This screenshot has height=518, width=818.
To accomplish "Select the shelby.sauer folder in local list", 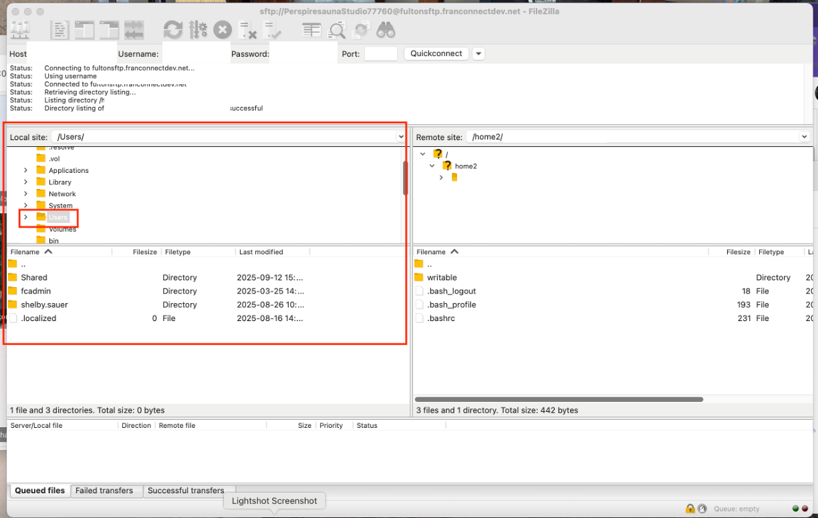I will pos(44,305).
